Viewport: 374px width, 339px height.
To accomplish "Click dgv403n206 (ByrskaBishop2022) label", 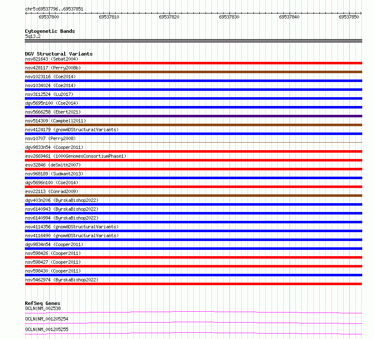I will click(62, 200).
